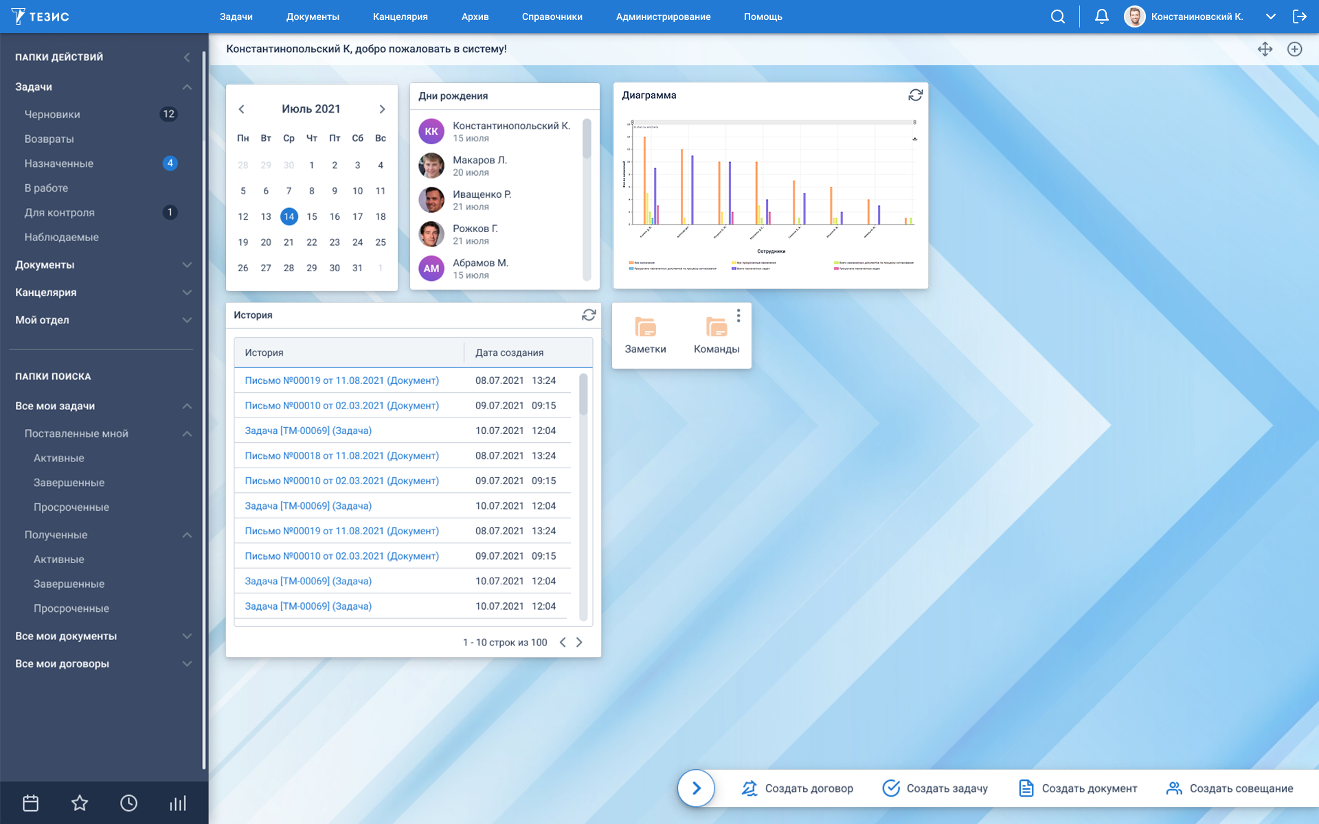This screenshot has height=824, width=1319.
Task: Refresh the Диаграмма widget
Action: coord(915,95)
